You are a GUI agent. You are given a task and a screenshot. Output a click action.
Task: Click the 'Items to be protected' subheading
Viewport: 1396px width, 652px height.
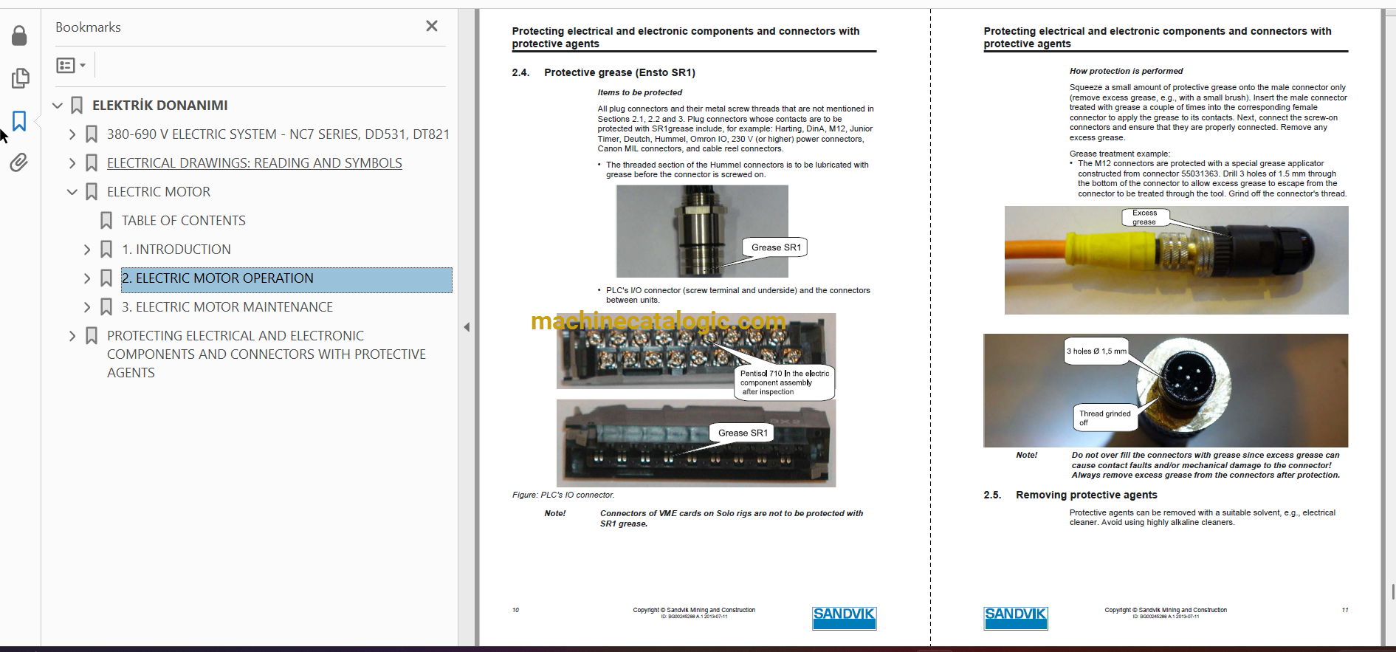pyautogui.click(x=640, y=92)
